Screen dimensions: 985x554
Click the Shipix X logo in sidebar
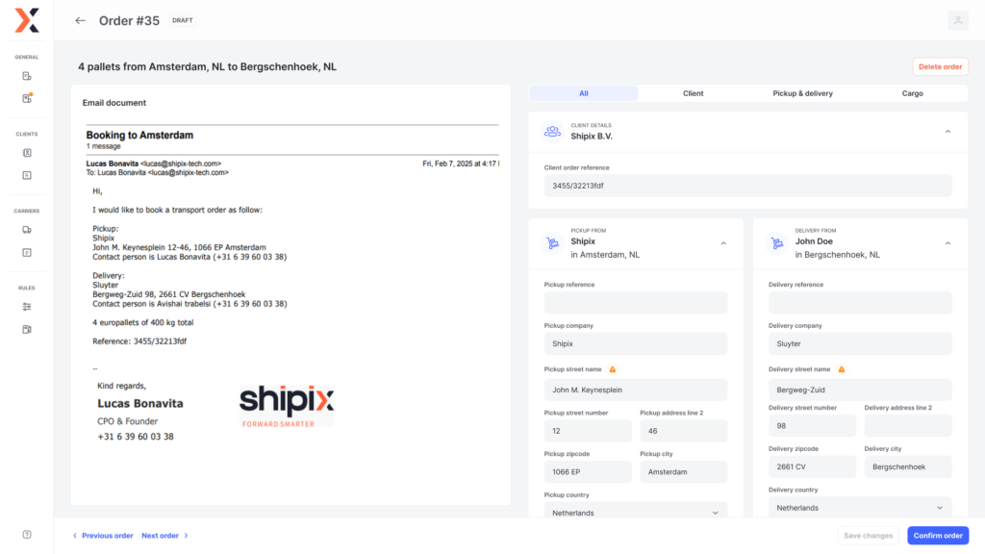pos(27,21)
